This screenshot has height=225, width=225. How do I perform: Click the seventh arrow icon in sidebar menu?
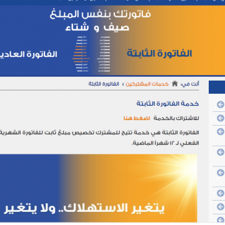coord(221,207)
